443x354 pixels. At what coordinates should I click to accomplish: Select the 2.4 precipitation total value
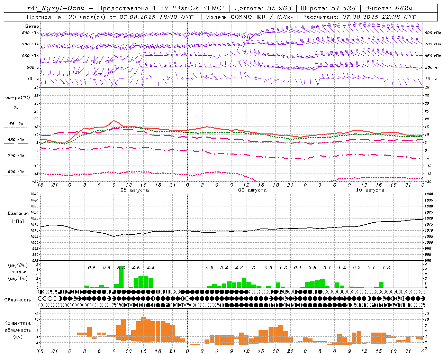[224, 268]
